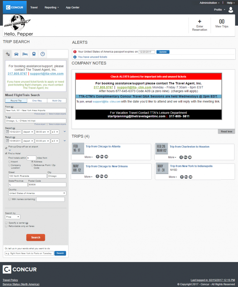This screenshot has width=238, height=287.
Task: Click the car icon on New York to Indianapolis trip
Action: (x=191, y=177)
